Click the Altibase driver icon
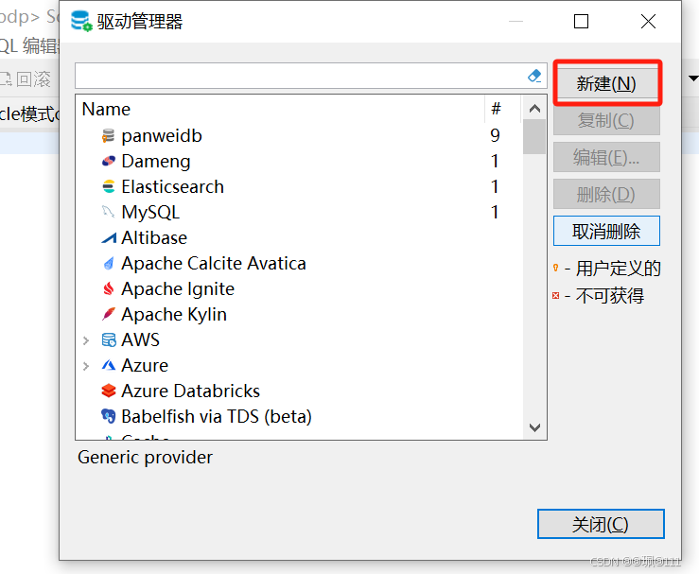 point(109,238)
